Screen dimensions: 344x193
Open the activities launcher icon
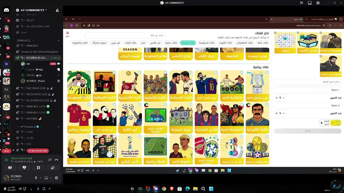[38, 168]
